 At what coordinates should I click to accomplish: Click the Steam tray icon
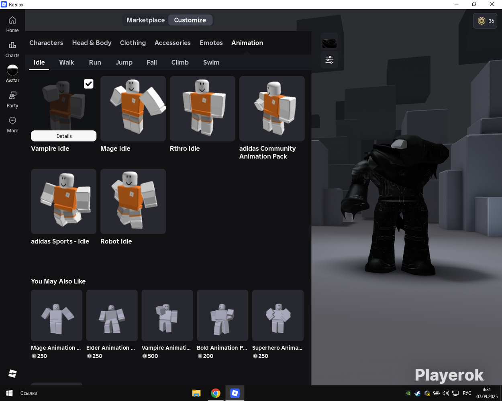click(x=418, y=393)
